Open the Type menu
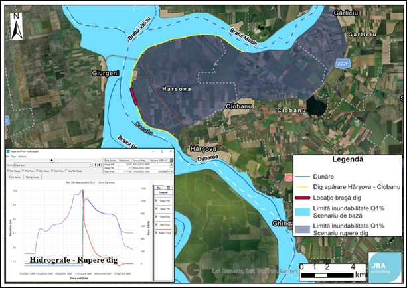Screen dimensions: 407x288 pyautogui.click(x=14, y=157)
